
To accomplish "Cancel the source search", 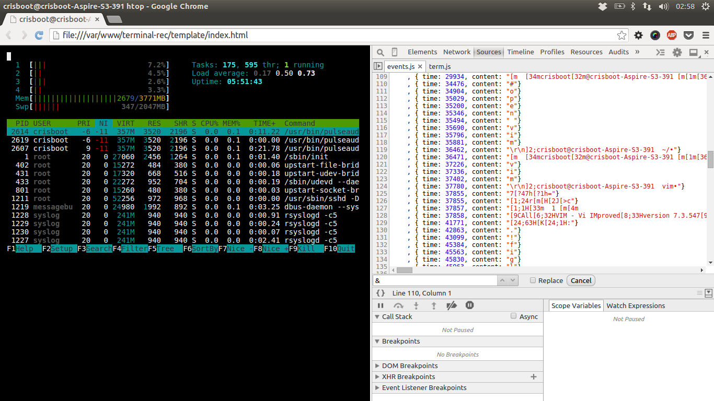I will [581, 280].
